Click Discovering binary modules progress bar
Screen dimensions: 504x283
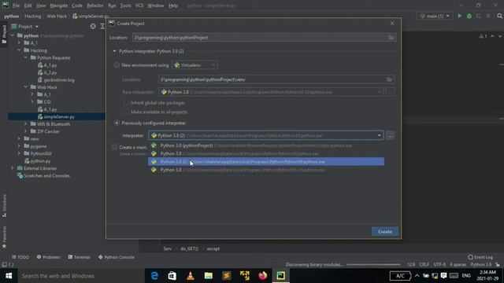point(373,265)
